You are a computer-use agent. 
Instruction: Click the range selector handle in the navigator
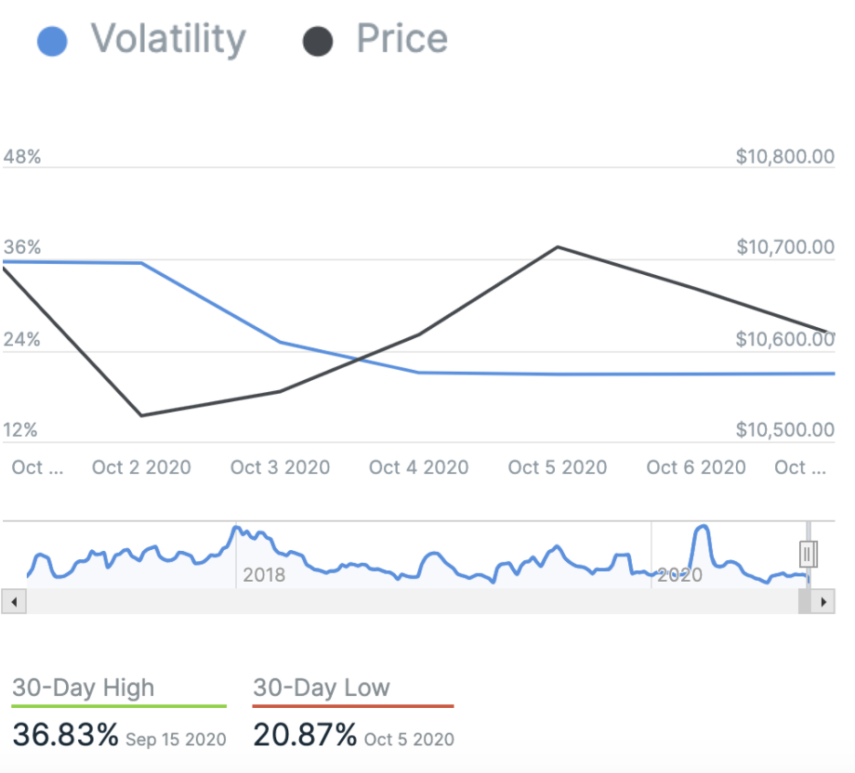click(x=808, y=554)
